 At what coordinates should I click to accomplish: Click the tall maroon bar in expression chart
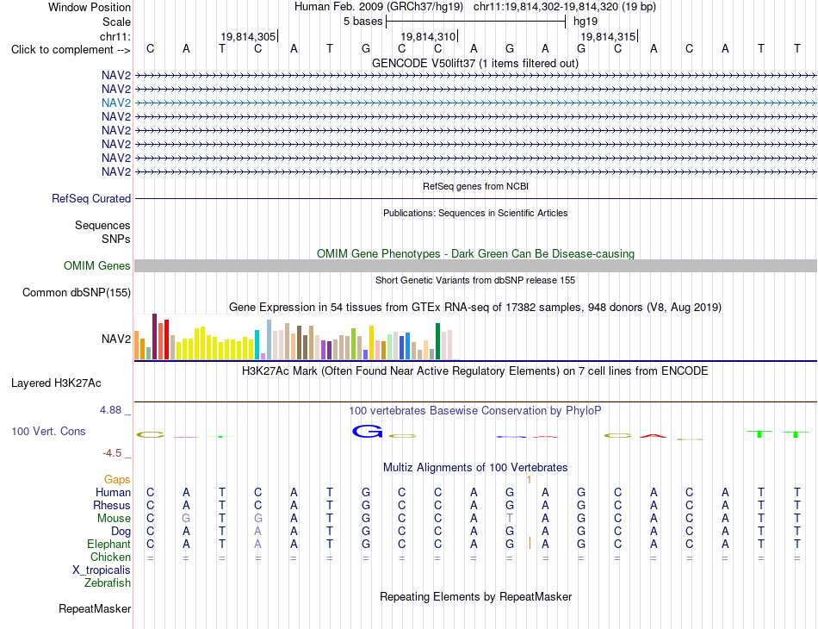click(154, 336)
